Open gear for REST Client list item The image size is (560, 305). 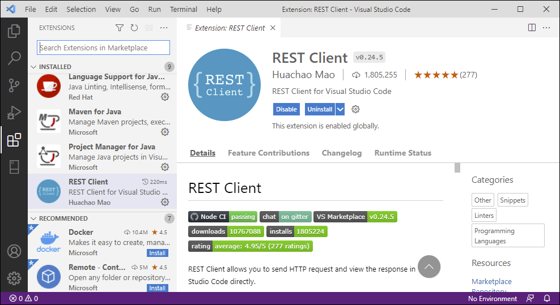(x=164, y=202)
